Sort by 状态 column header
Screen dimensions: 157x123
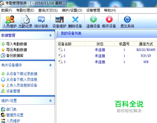click(100, 44)
